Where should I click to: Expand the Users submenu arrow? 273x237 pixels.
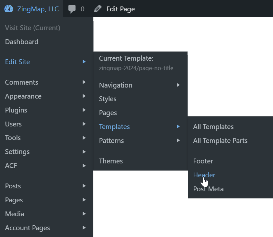tap(84, 124)
